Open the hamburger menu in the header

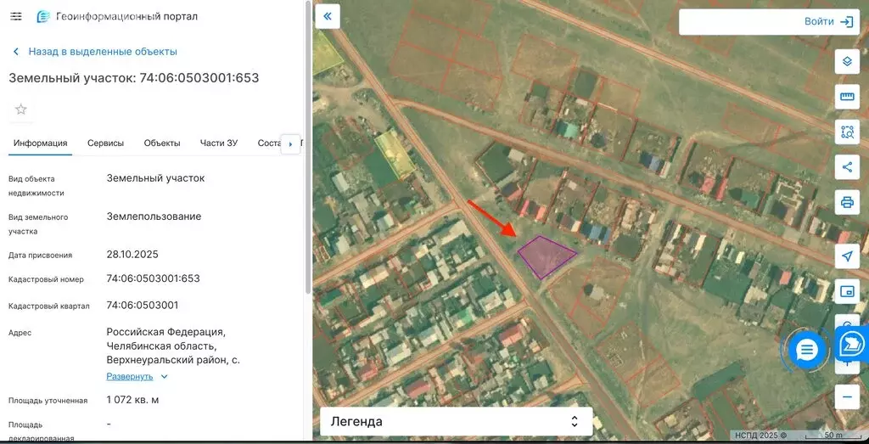coord(16,16)
